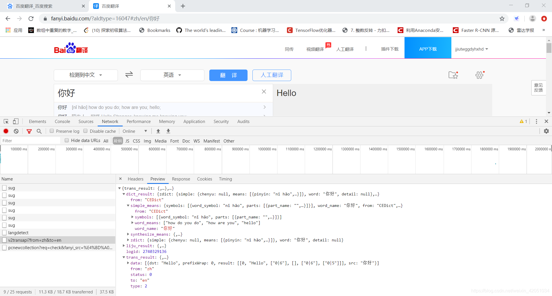552x296 pixels.
Task: Open network search magnifier
Action: pos(39,131)
